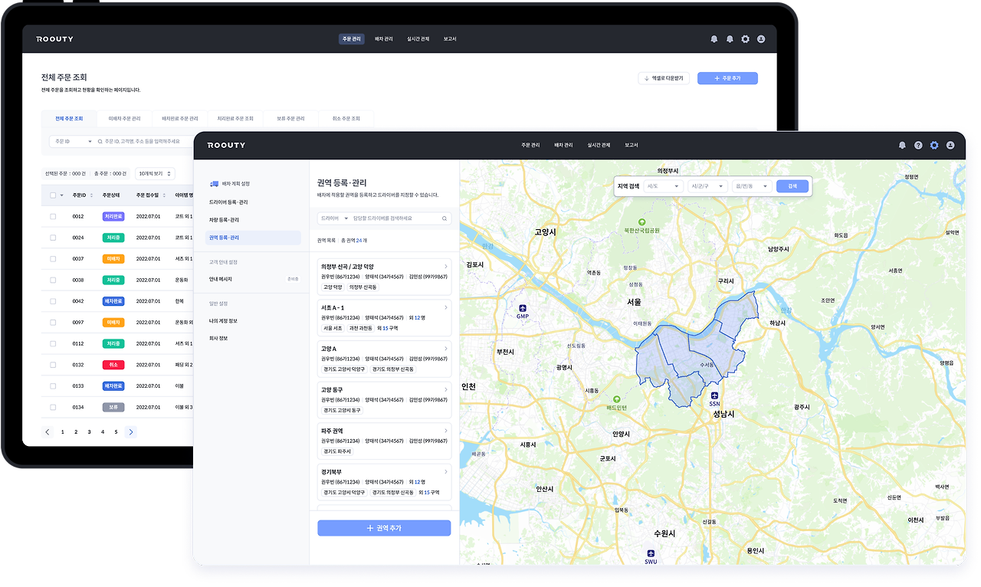
Task: Click the GMP airport marker on the map
Action: (x=523, y=311)
